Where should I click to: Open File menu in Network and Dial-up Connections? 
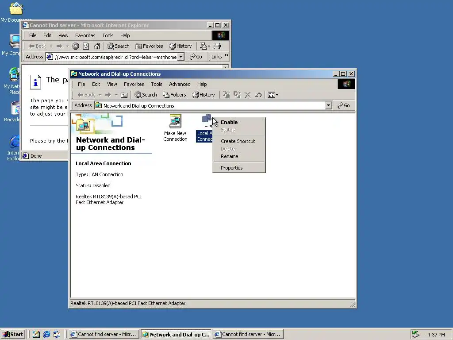pos(81,84)
